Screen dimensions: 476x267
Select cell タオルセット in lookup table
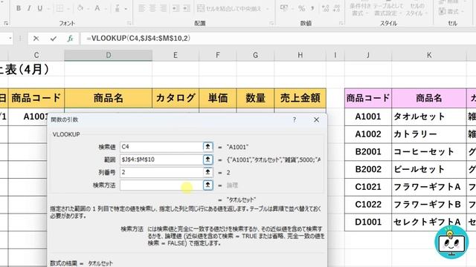point(429,116)
